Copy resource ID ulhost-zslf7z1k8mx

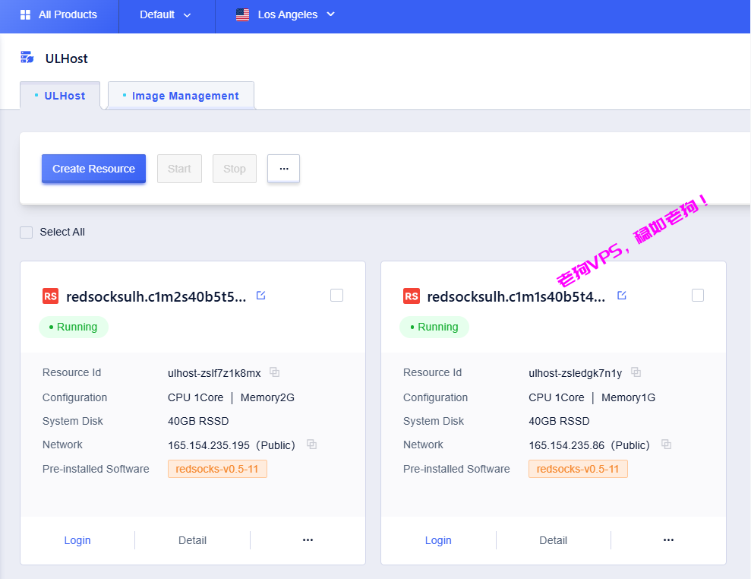pos(275,372)
